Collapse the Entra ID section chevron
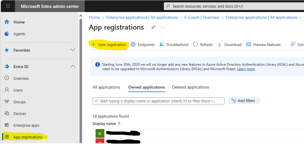This screenshot has height=144, width=304. click(x=73, y=67)
